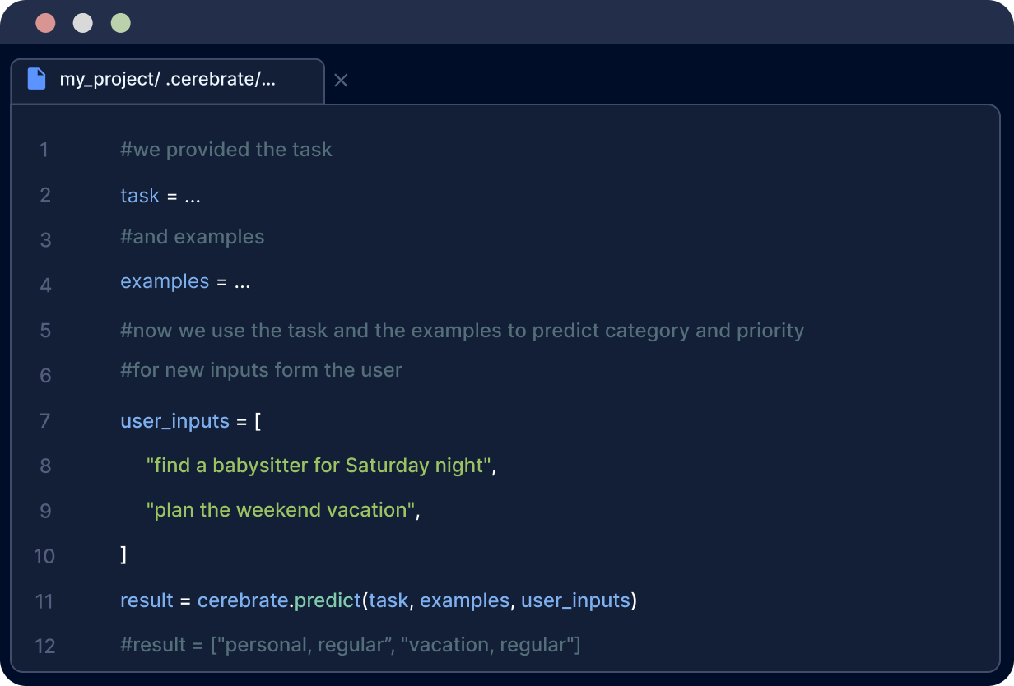Image resolution: width=1014 pixels, height=686 pixels.
Task: Click the gray minimize window dot
Action: pyautogui.click(x=83, y=23)
